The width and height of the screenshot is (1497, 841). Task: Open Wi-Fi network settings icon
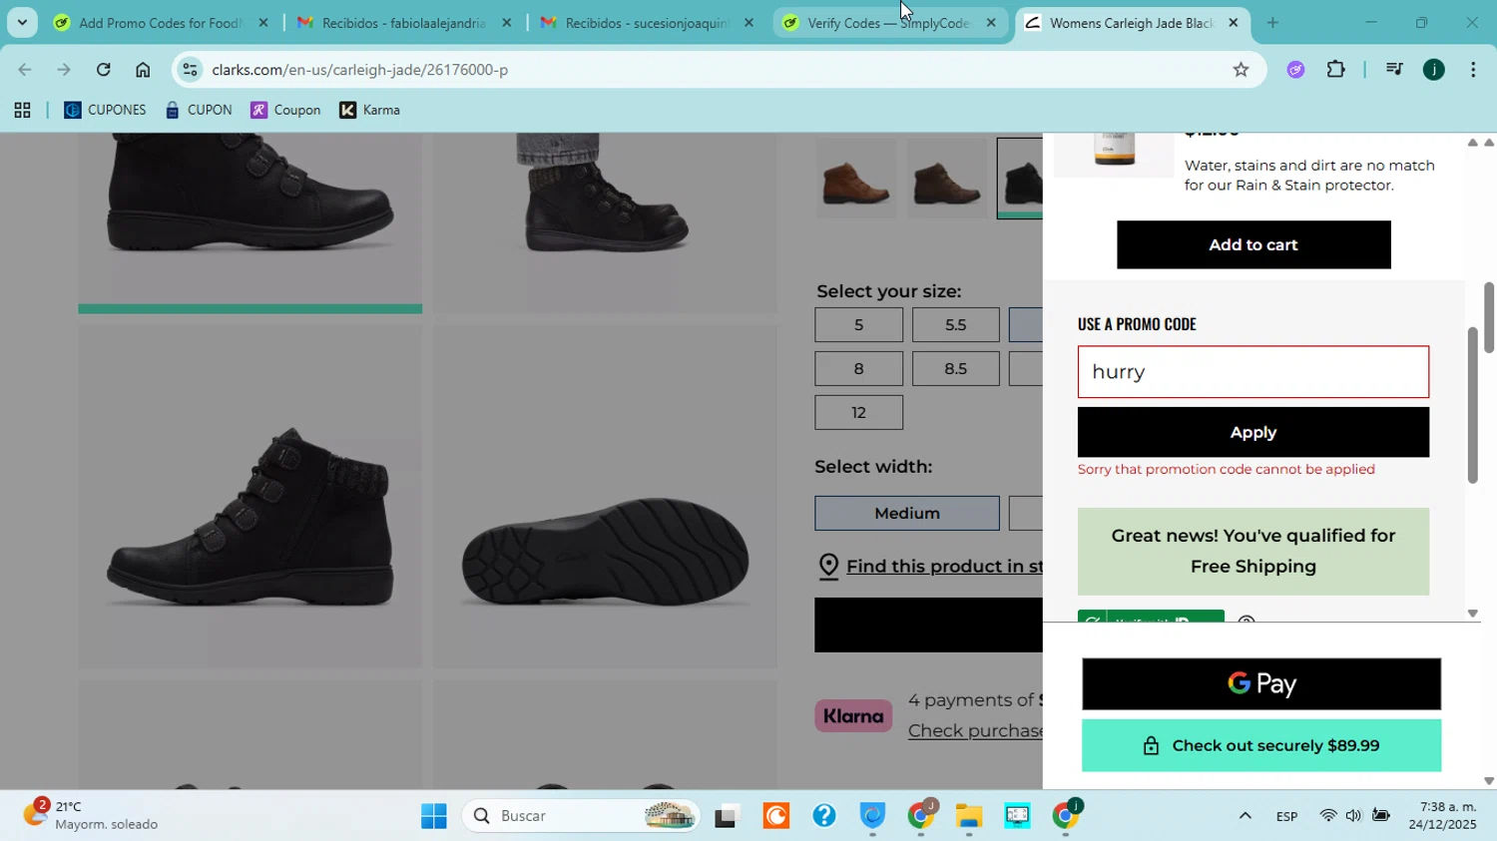pos(1328,816)
